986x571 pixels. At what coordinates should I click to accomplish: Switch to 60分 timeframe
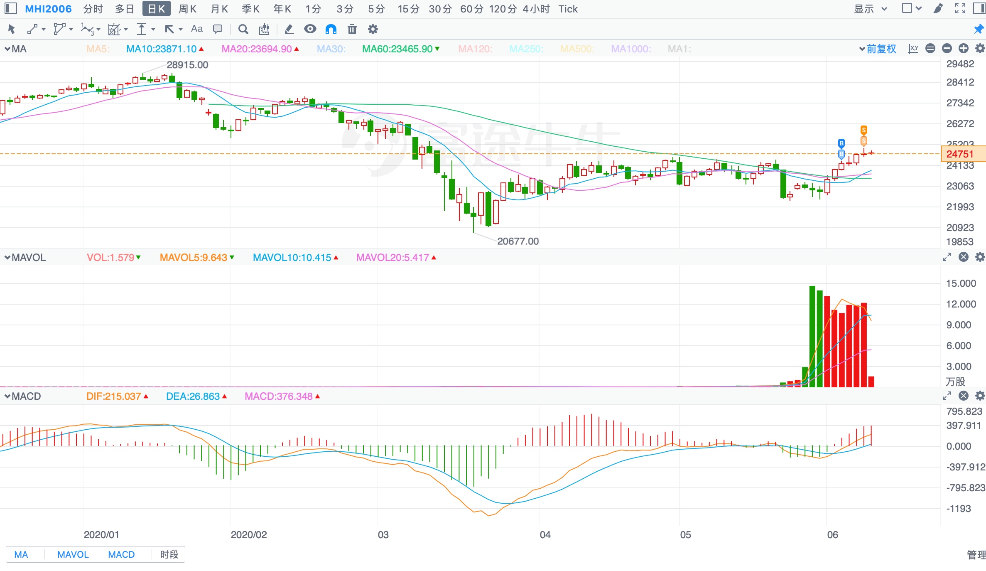click(472, 9)
